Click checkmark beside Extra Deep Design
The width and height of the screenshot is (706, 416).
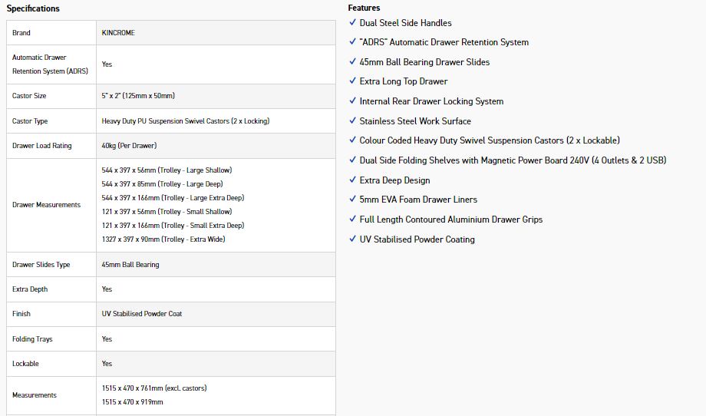(352, 179)
